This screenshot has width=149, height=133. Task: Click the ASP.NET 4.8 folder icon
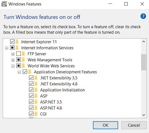[x=36, y=108]
